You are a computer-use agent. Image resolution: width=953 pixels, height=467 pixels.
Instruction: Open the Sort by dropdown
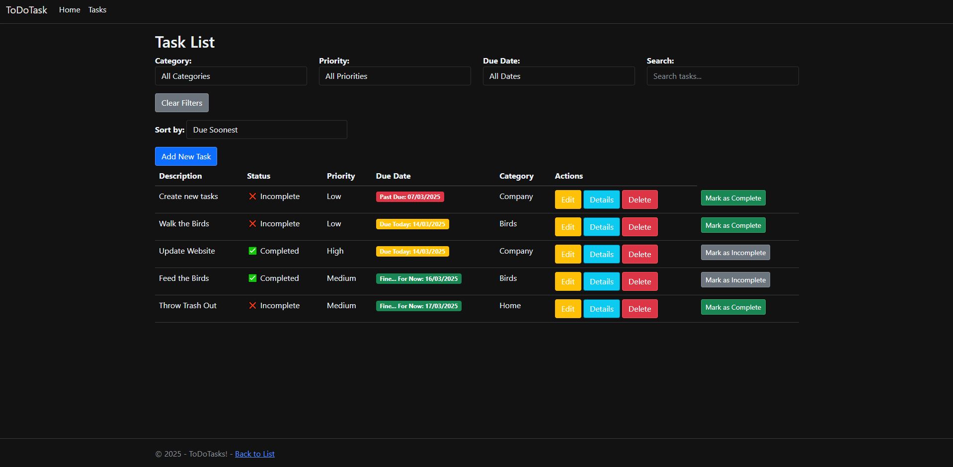266,130
